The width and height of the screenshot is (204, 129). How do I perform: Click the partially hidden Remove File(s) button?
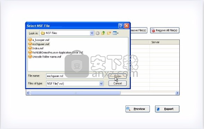pos(139,30)
